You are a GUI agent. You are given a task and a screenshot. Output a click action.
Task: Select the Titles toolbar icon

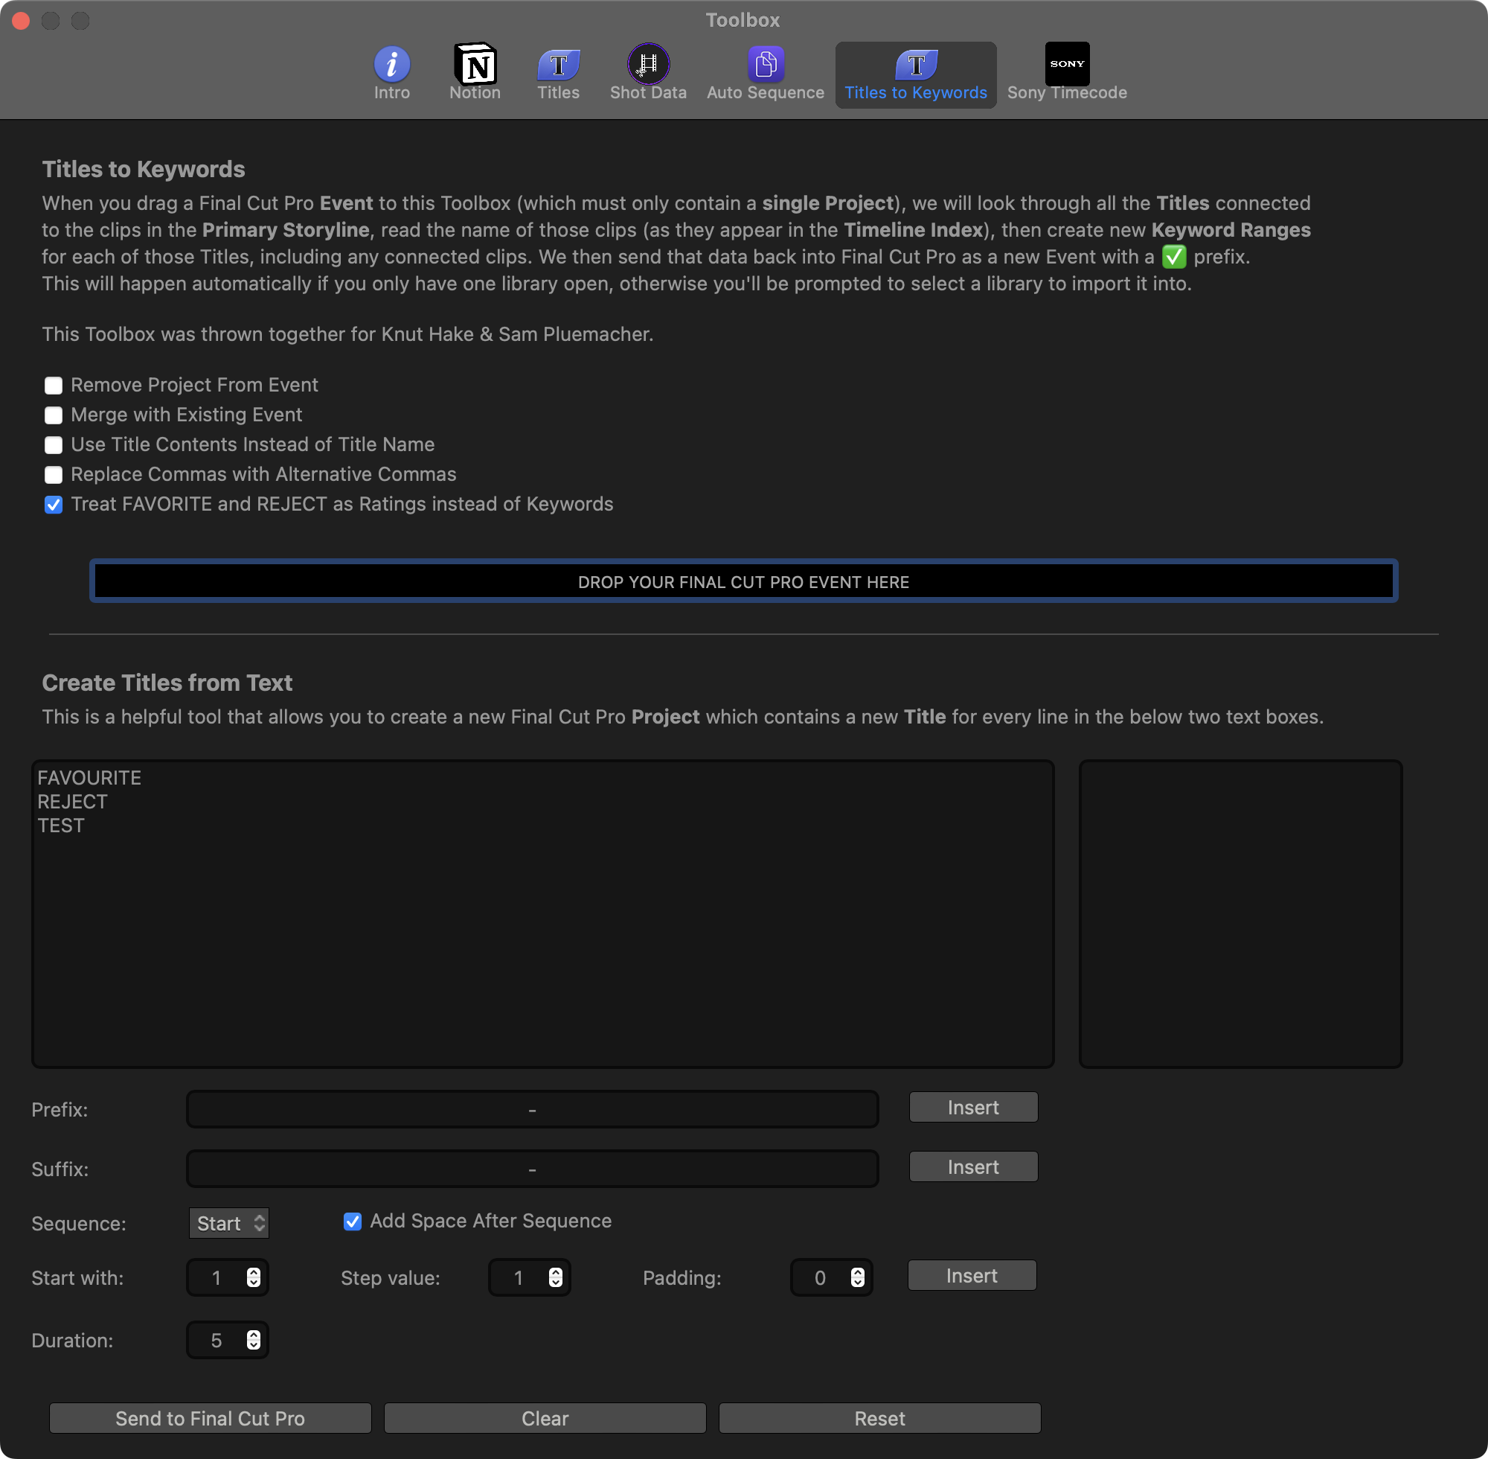tap(558, 64)
